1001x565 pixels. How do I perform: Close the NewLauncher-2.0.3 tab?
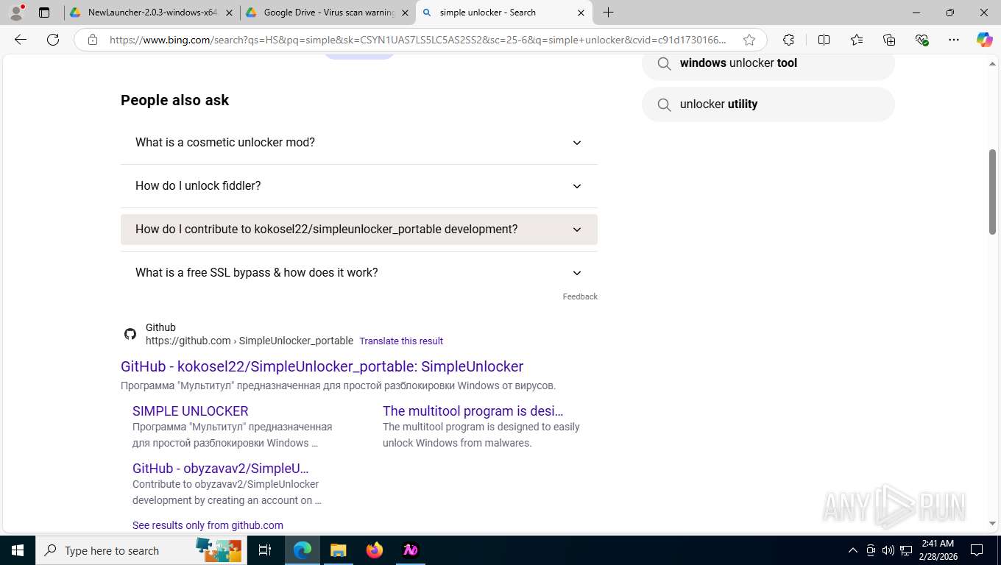click(x=229, y=13)
